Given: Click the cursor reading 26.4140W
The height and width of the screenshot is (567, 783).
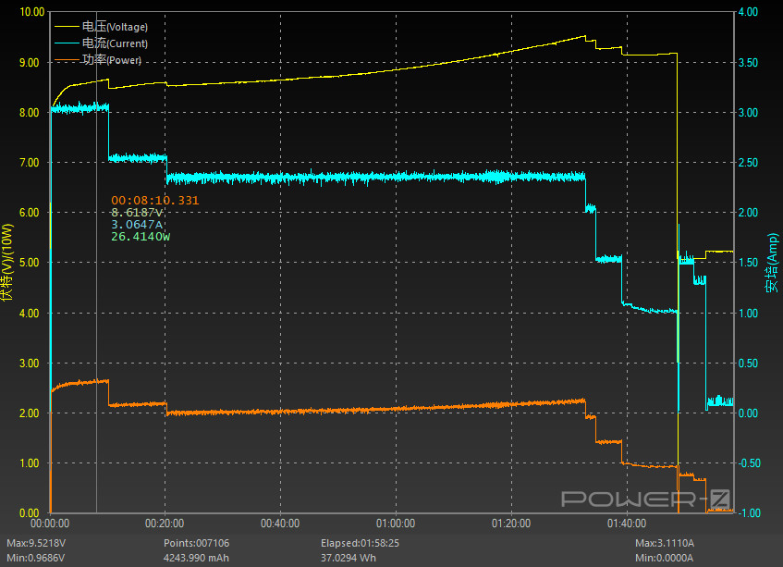Looking at the screenshot, I should tap(141, 236).
